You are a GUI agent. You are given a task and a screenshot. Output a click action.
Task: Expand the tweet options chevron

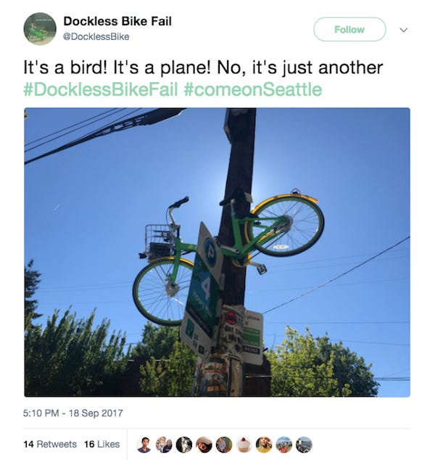coord(404,30)
